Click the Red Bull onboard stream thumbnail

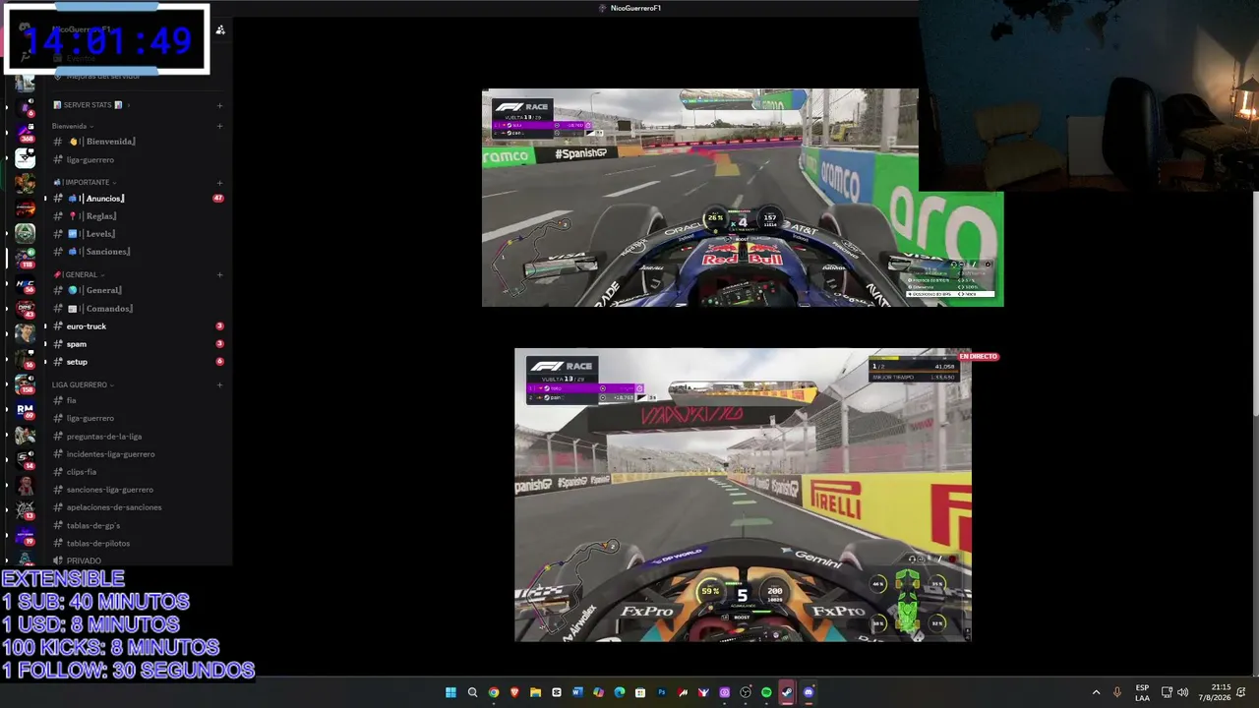pos(743,198)
